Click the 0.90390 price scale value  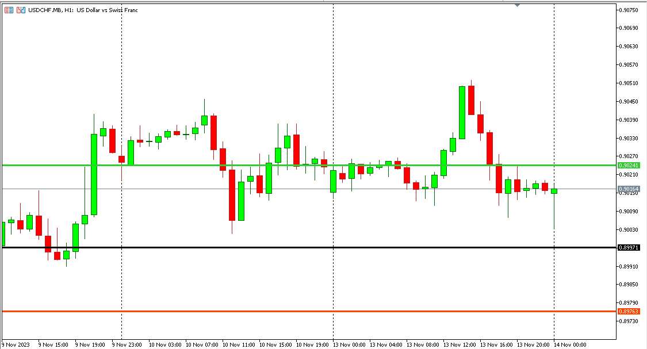(x=629, y=120)
